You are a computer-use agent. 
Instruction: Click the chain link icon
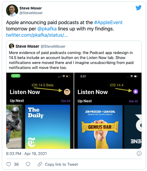(x=40, y=164)
